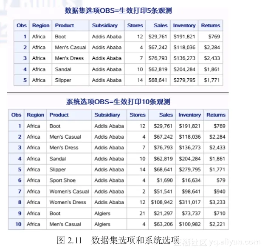Select the $3,233 returns value
265x251 pixels.
(217, 202)
